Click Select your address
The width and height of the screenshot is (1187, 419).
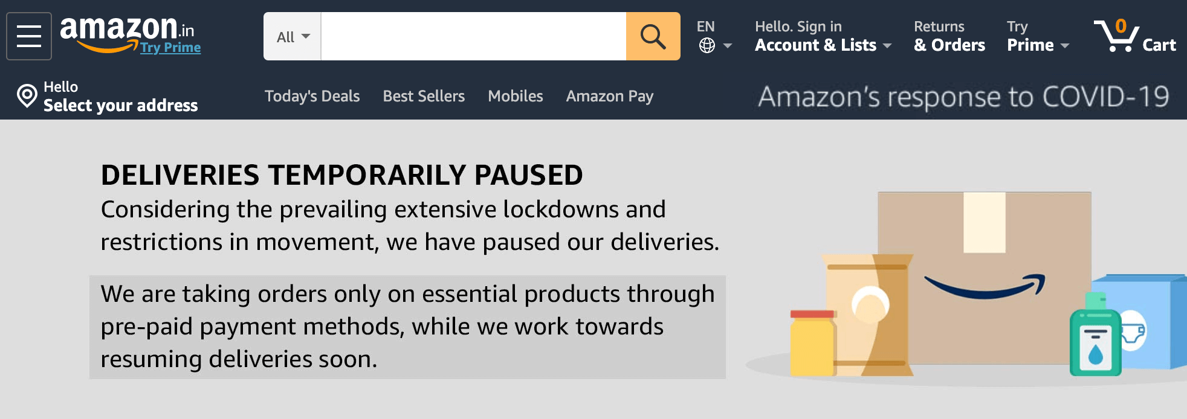tap(120, 105)
